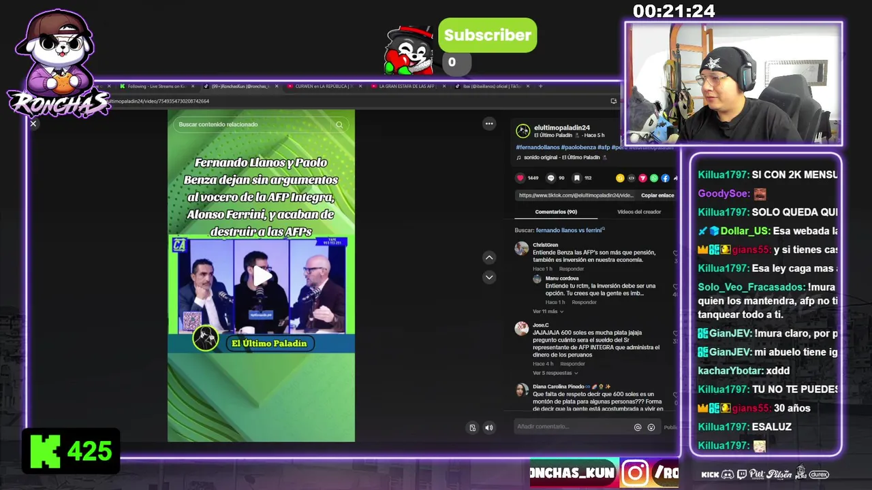The image size is (872, 490).
Task: Close the TikTok video viewer with X
Action: (33, 124)
